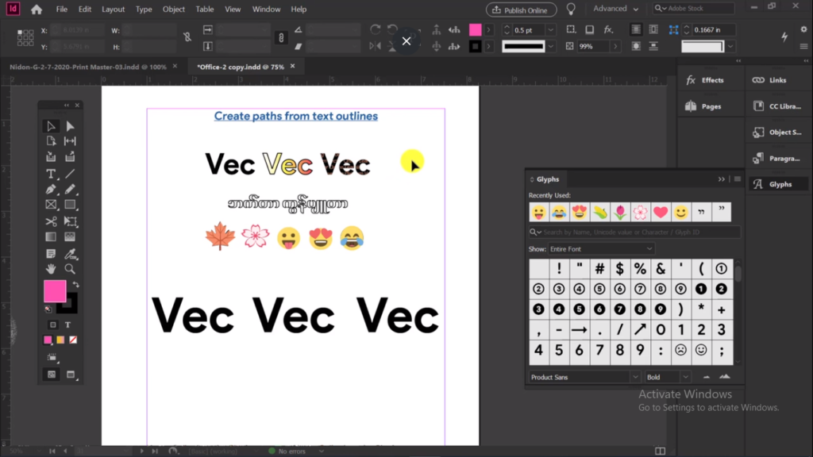Screen dimensions: 813x457
Task: Zoom out glyph size small mountain
Action: pyautogui.click(x=706, y=377)
